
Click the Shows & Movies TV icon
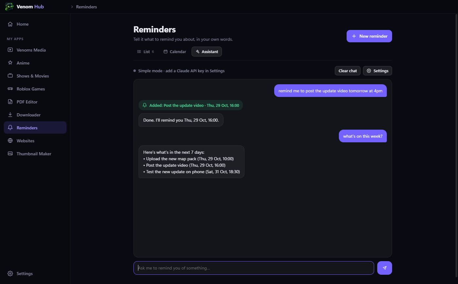(x=10, y=76)
